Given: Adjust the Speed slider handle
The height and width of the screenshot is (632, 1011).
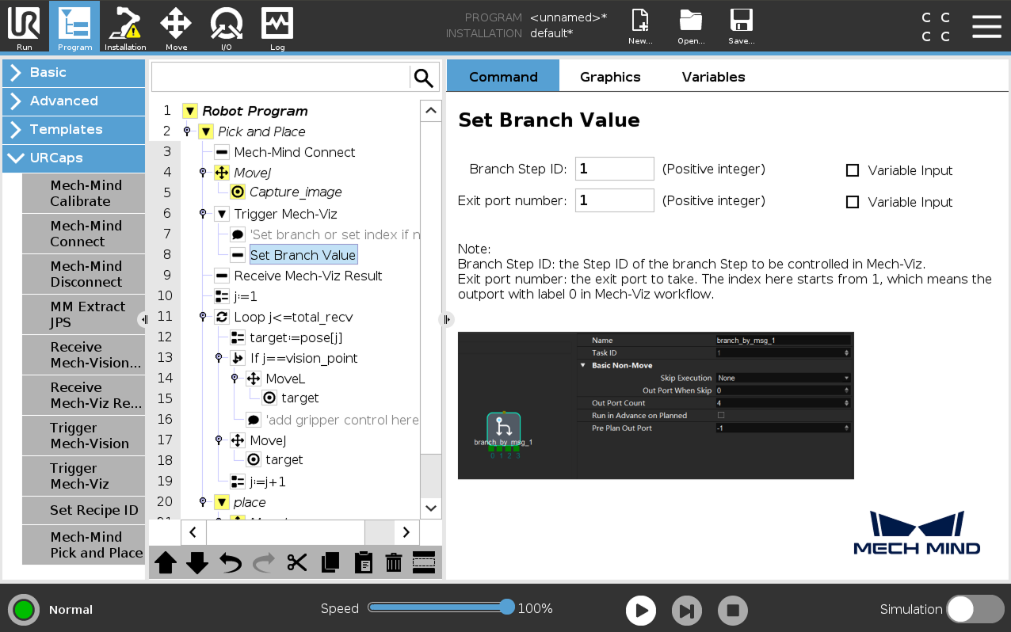Looking at the screenshot, I should point(507,607).
